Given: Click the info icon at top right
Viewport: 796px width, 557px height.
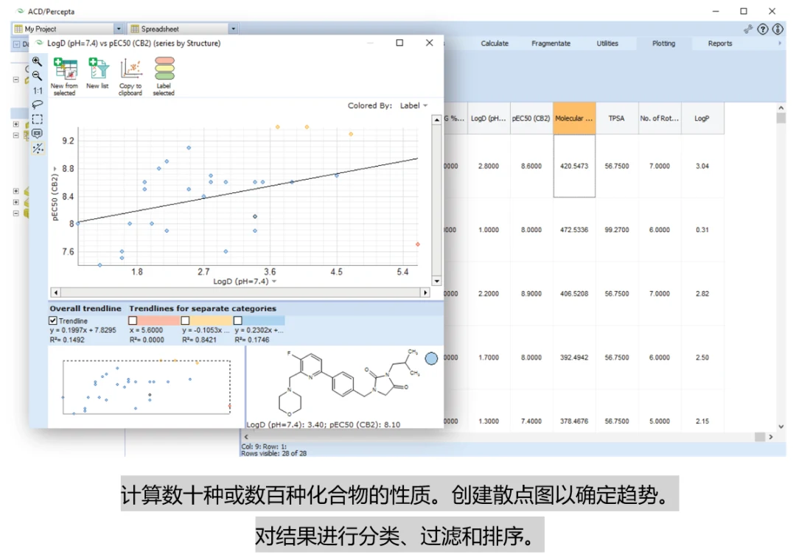Looking at the screenshot, I should tap(778, 29).
